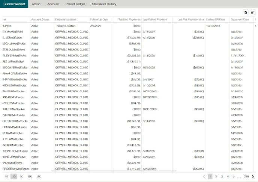Go to the previous page arrow
Image resolution: width=258 pixels, height=182 pixels.
pyautogui.click(x=204, y=176)
